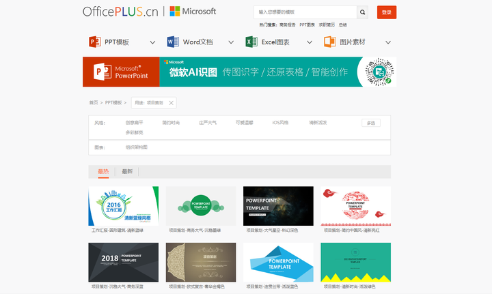The height and width of the screenshot is (294, 492).
Task: Filter by style 创意扁平
Action: pos(135,123)
